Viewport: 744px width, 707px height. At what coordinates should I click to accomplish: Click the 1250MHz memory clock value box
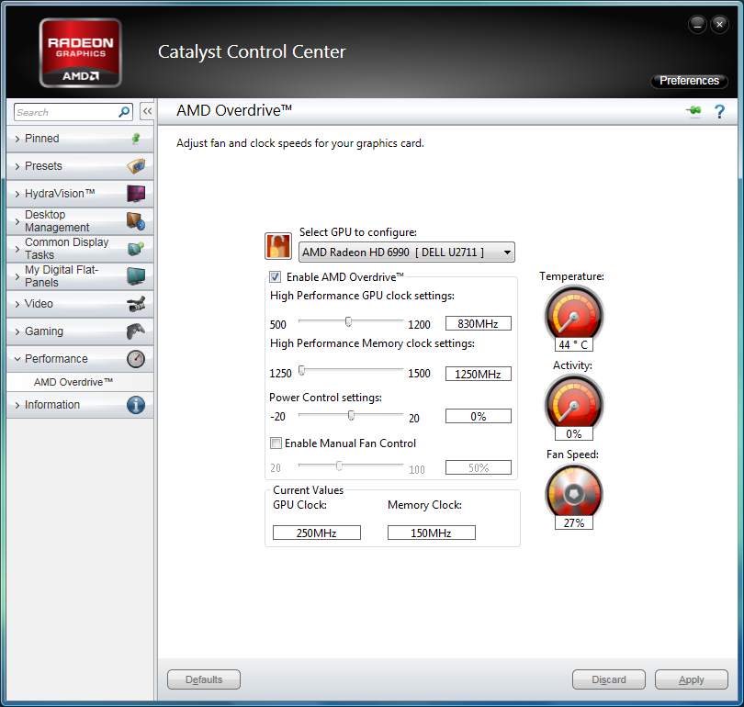click(479, 374)
